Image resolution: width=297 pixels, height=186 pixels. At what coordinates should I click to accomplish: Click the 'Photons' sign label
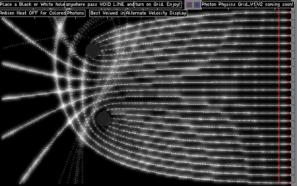coord(76,13)
